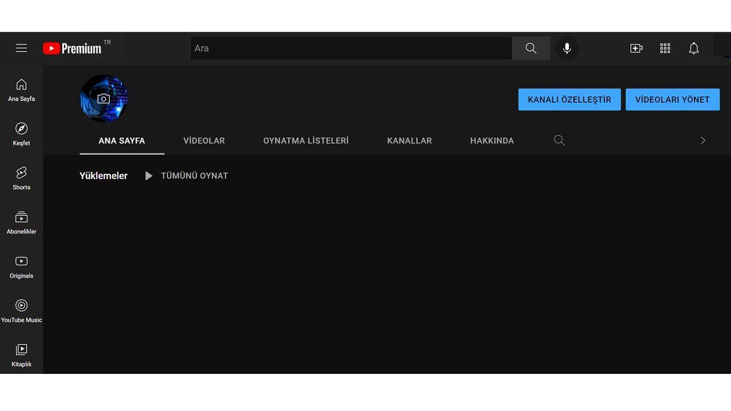
Task: Click the KANALI ÖZELLEŞTİR button
Action: 569,99
